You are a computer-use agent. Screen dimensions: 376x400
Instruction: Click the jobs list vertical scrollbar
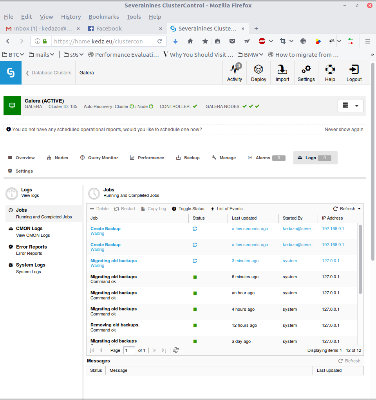pos(360,259)
